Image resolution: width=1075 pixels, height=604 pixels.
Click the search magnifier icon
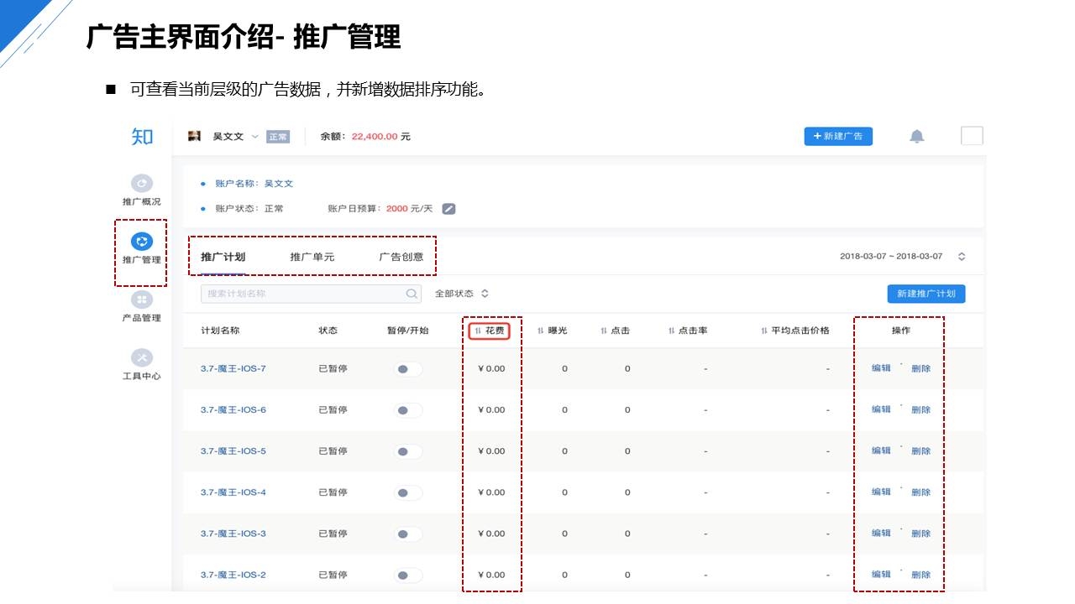(412, 294)
